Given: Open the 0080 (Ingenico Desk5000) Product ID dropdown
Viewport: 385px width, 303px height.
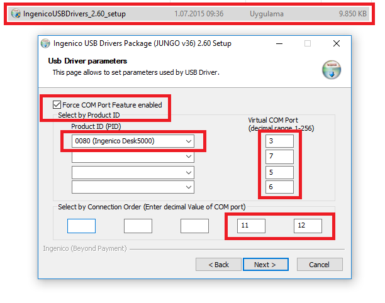Looking at the screenshot, I should tap(133, 141).
